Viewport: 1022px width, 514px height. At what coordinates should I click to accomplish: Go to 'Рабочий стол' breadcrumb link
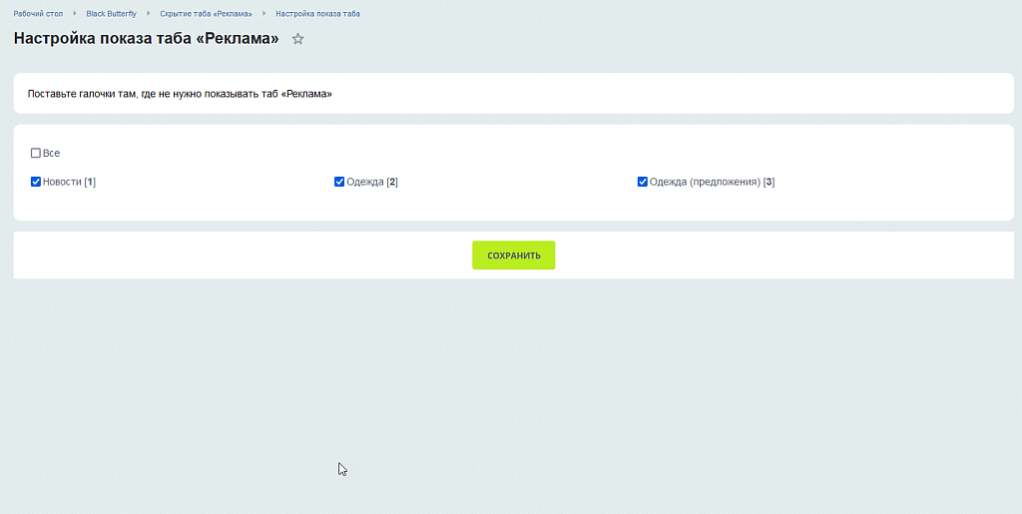38,14
